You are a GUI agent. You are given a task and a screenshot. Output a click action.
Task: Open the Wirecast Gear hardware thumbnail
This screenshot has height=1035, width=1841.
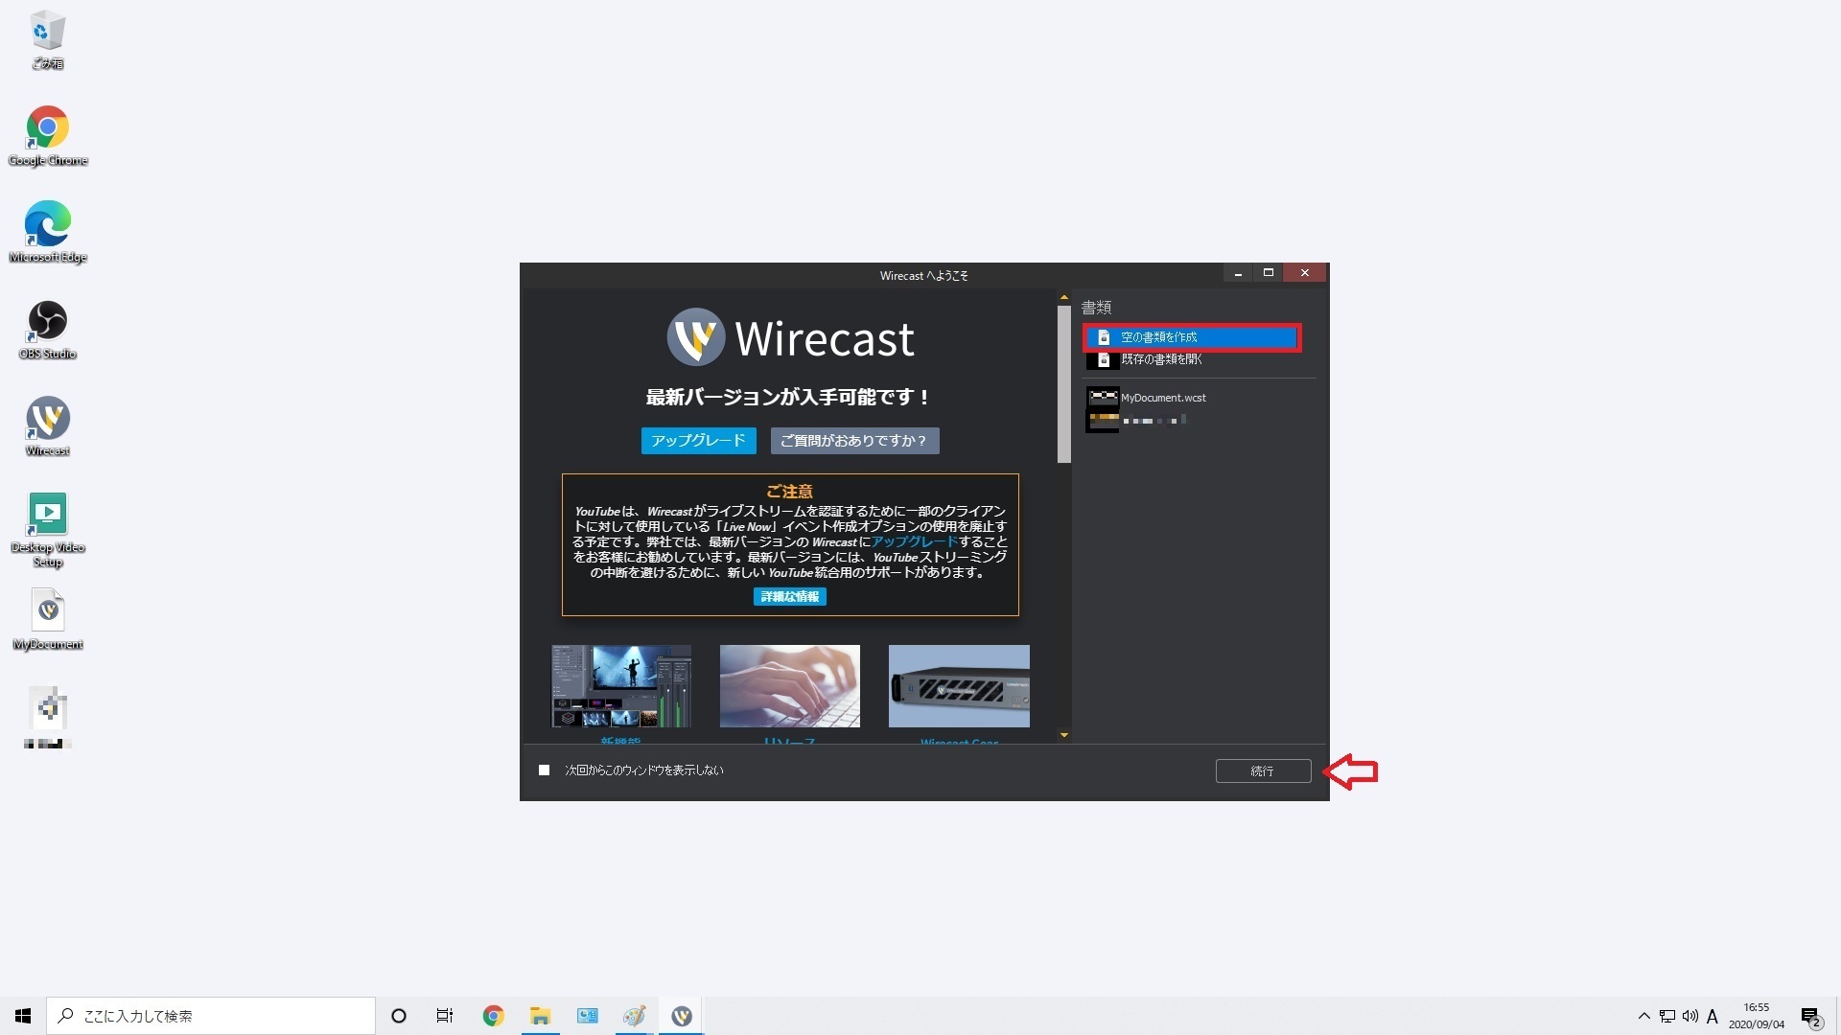[x=959, y=686]
